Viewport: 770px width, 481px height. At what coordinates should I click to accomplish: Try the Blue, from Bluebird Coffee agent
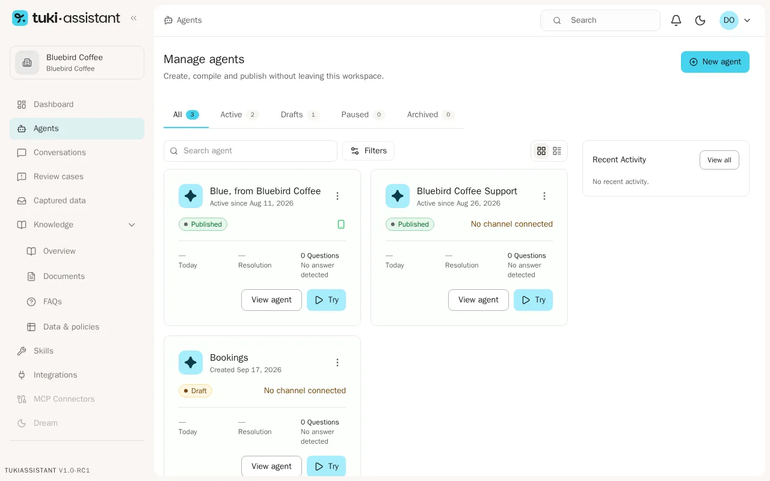tap(326, 300)
